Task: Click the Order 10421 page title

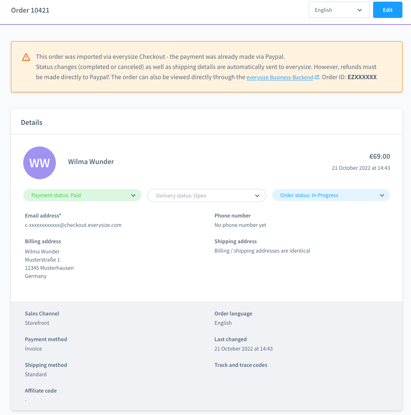Action: click(30, 10)
